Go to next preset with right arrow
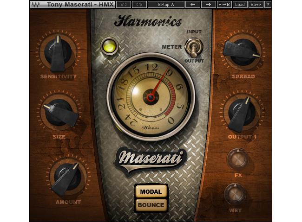 tap(209, 5)
